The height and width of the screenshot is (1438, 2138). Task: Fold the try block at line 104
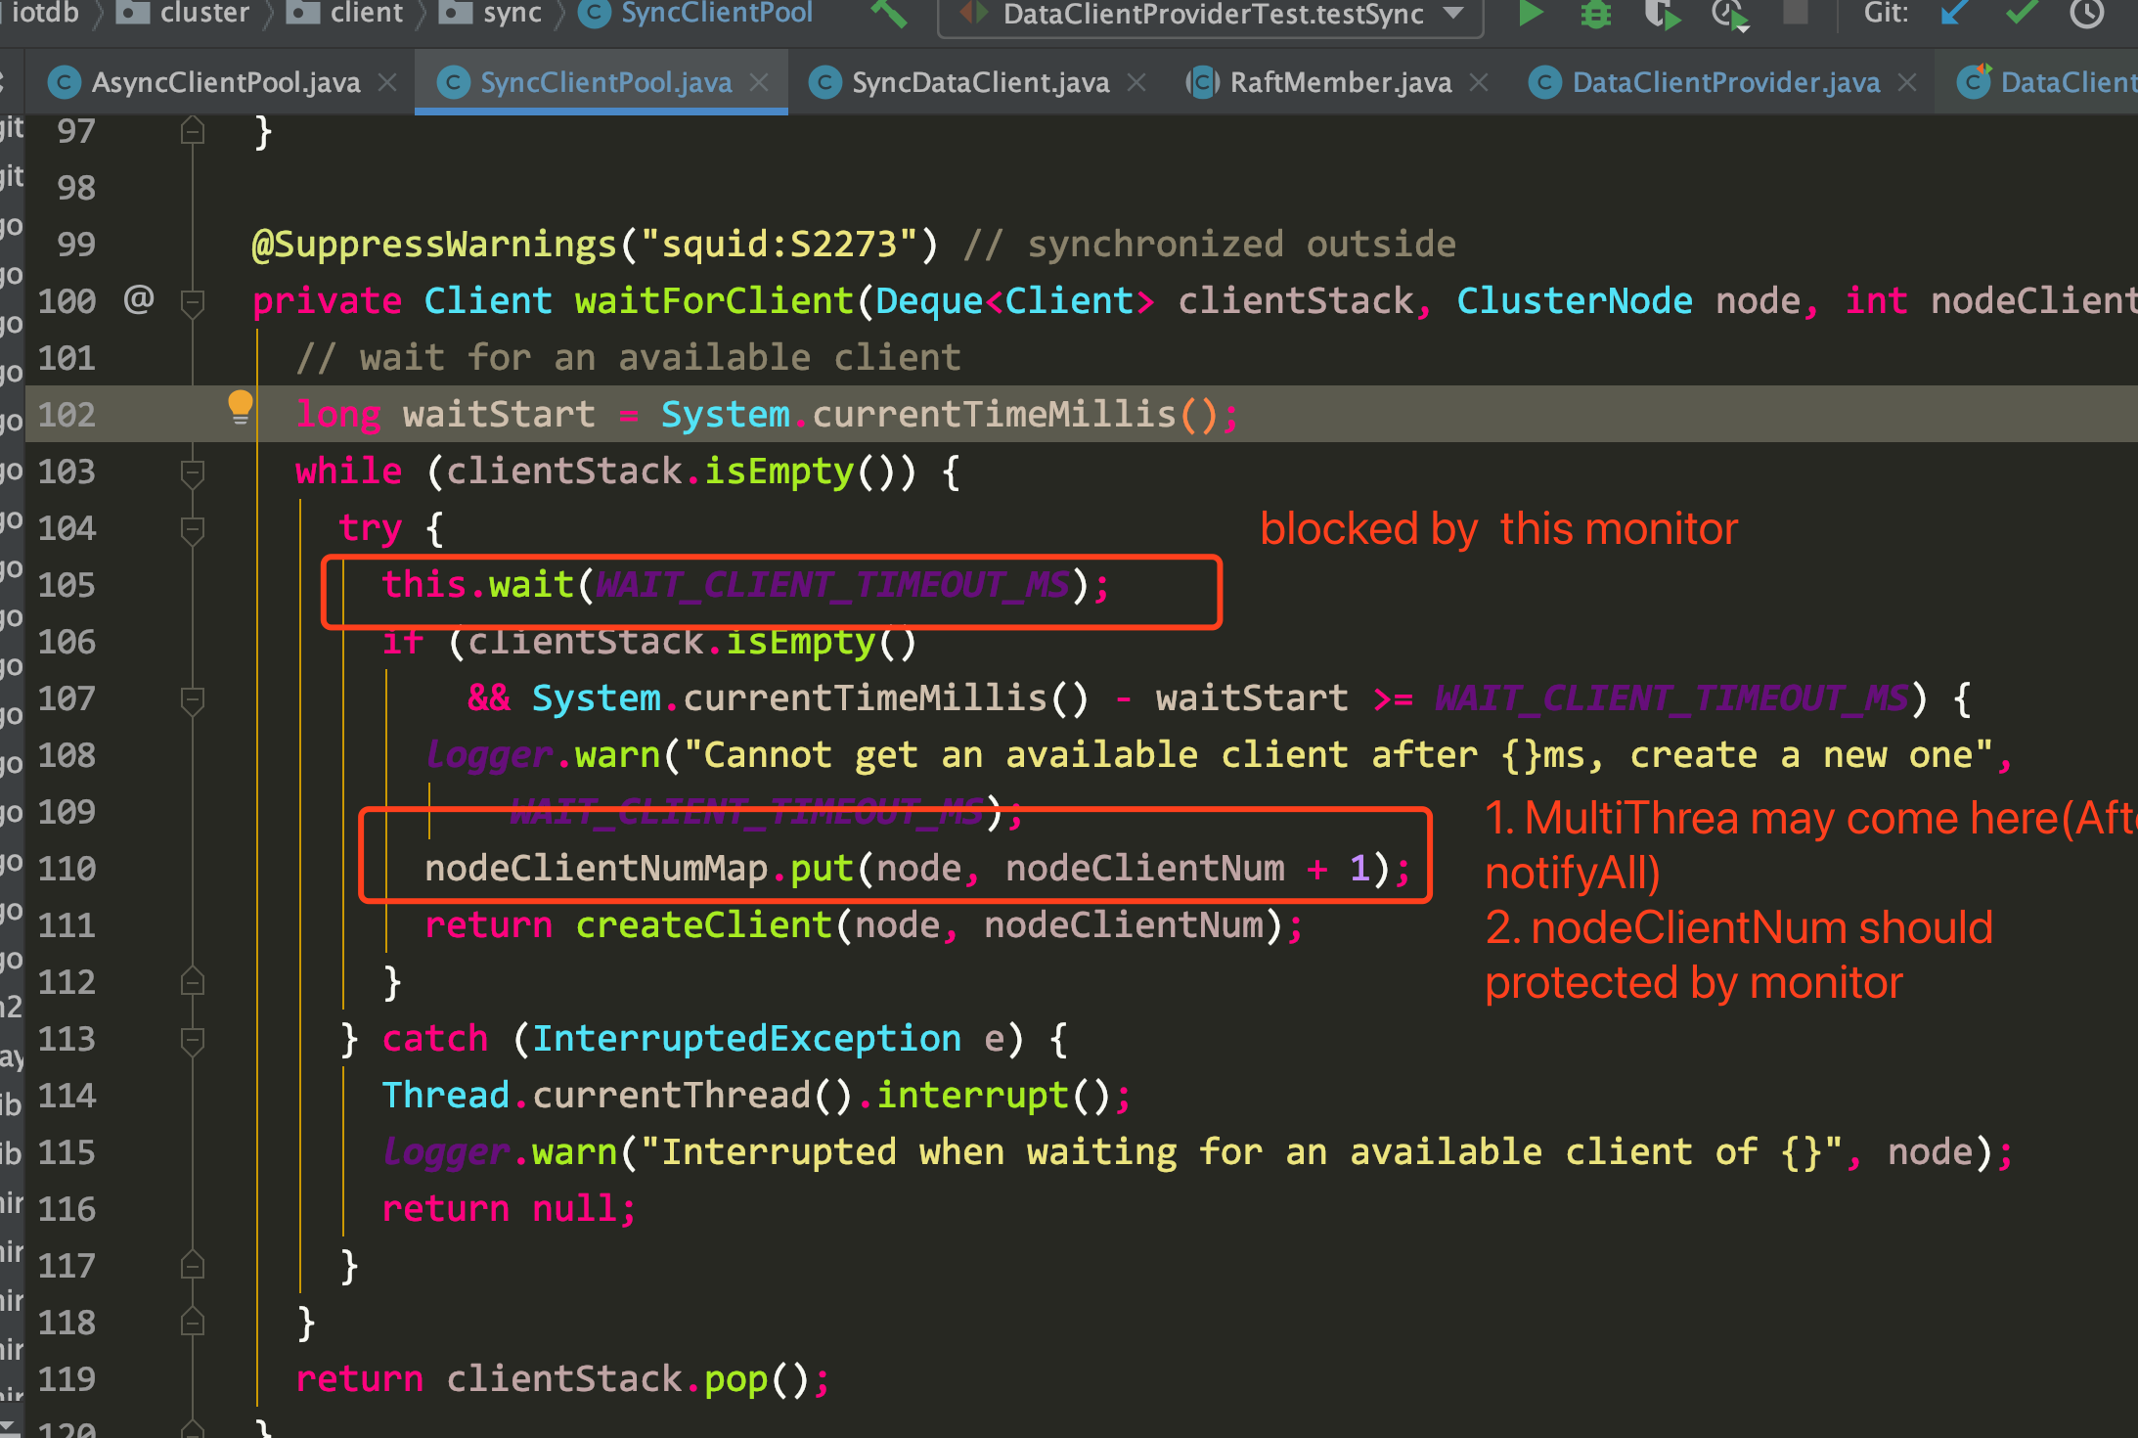click(x=193, y=529)
